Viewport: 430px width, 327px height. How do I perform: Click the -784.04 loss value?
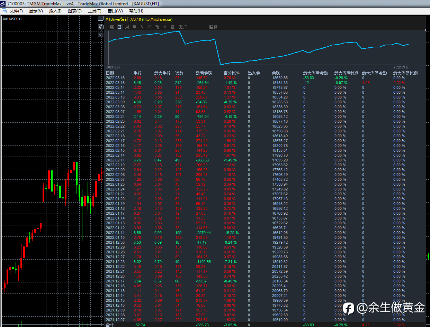click(x=202, y=116)
